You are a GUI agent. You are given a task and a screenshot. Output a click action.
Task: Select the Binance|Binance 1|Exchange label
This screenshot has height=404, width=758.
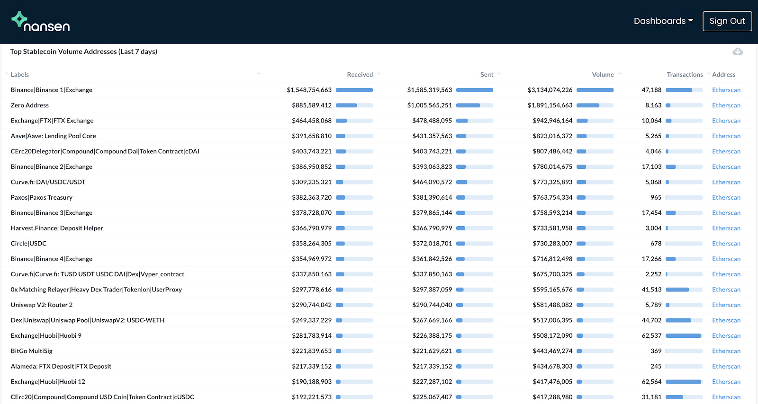[52, 90]
